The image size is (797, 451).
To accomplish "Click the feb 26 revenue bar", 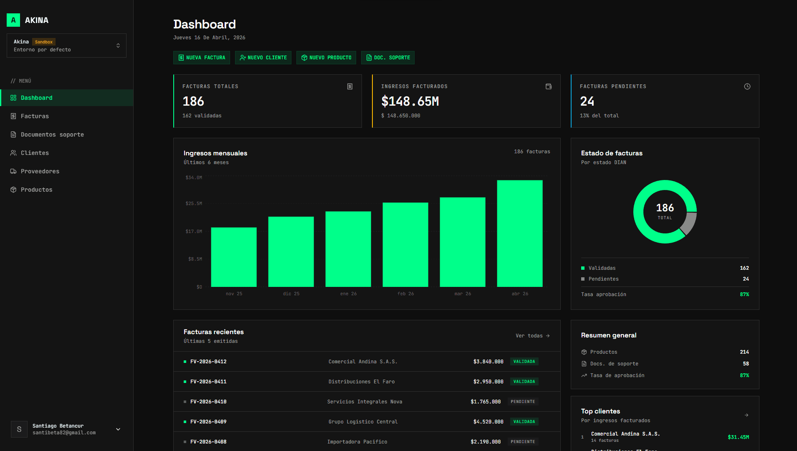I will (405, 245).
